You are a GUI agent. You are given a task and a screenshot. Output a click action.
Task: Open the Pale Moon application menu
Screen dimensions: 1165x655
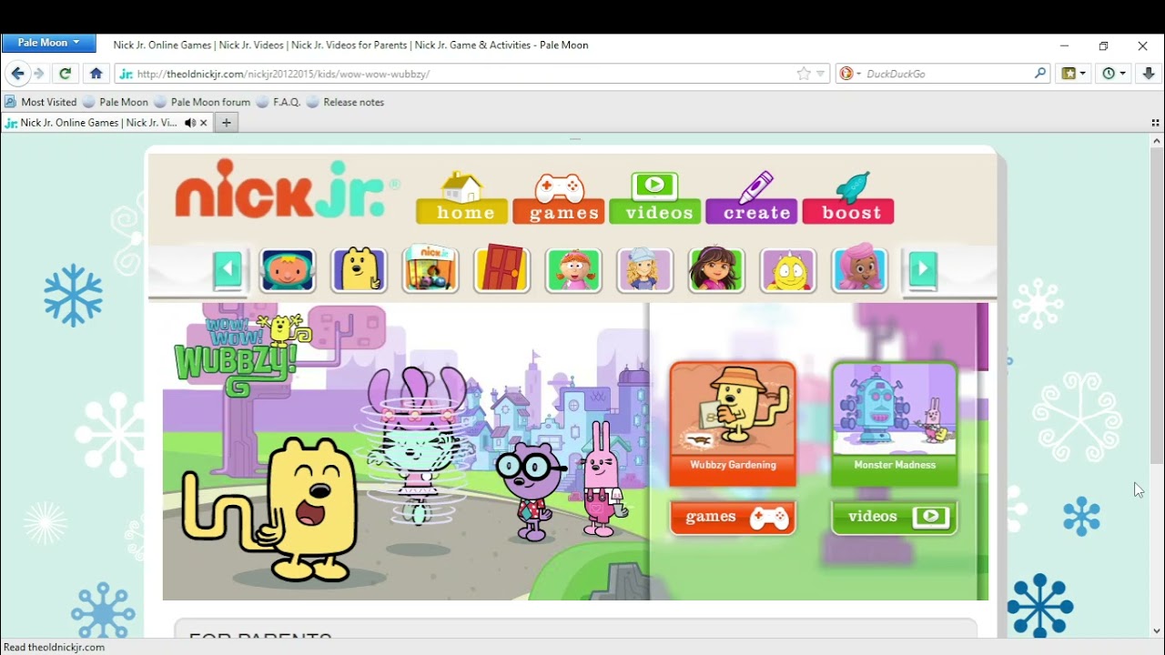tap(48, 43)
